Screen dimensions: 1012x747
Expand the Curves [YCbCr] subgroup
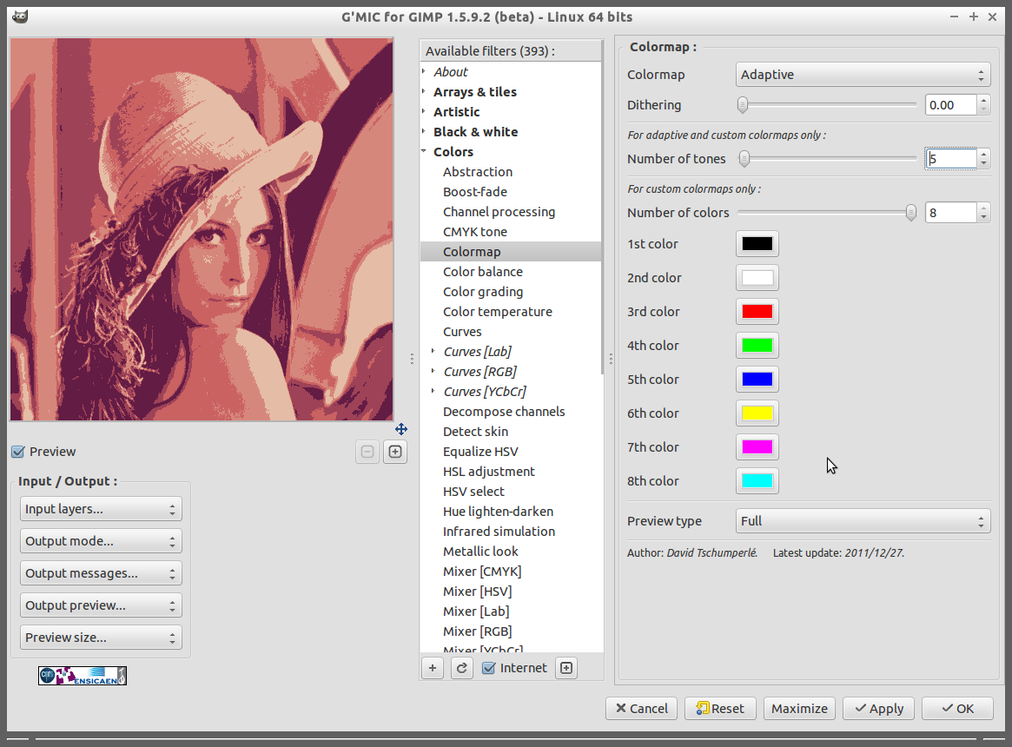point(433,391)
